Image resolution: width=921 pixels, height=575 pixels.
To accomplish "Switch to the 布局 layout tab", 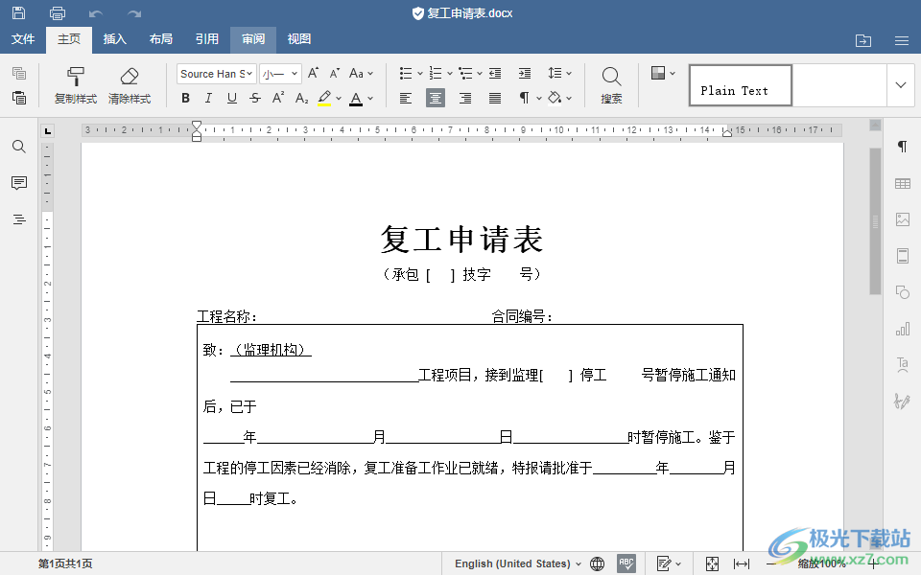I will tap(160, 39).
